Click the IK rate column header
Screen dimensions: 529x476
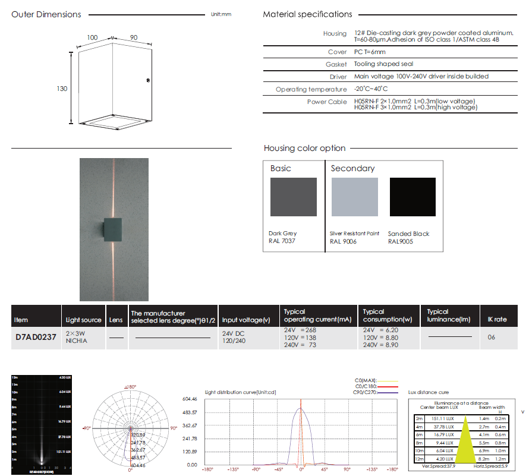(x=497, y=320)
